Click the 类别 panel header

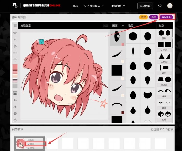click(161, 26)
